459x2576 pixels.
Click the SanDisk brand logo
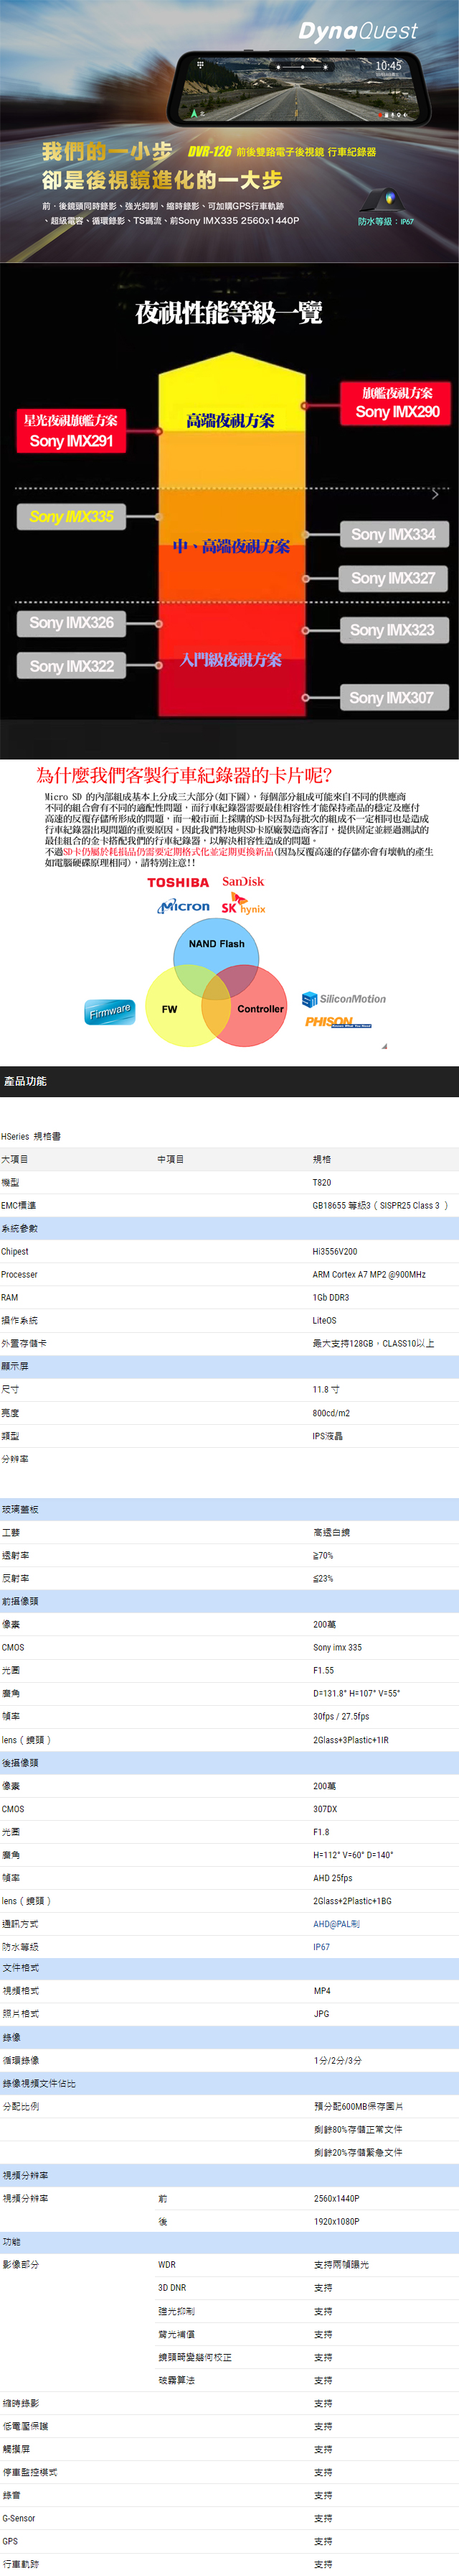click(x=243, y=881)
